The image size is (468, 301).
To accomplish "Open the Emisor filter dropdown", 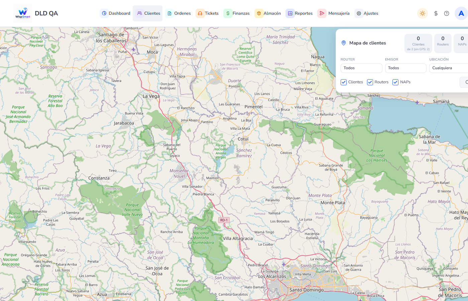I will (406, 68).
